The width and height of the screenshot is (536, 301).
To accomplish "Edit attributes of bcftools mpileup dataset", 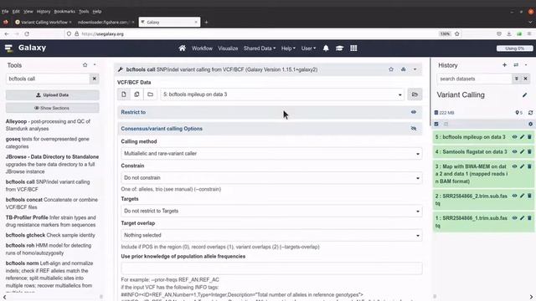I will [522, 137].
